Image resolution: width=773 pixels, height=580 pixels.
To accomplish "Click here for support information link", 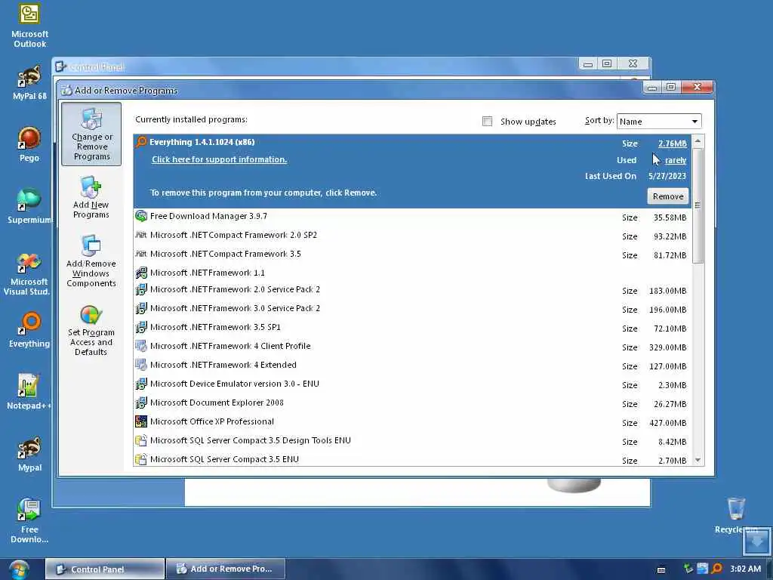I will click(220, 159).
